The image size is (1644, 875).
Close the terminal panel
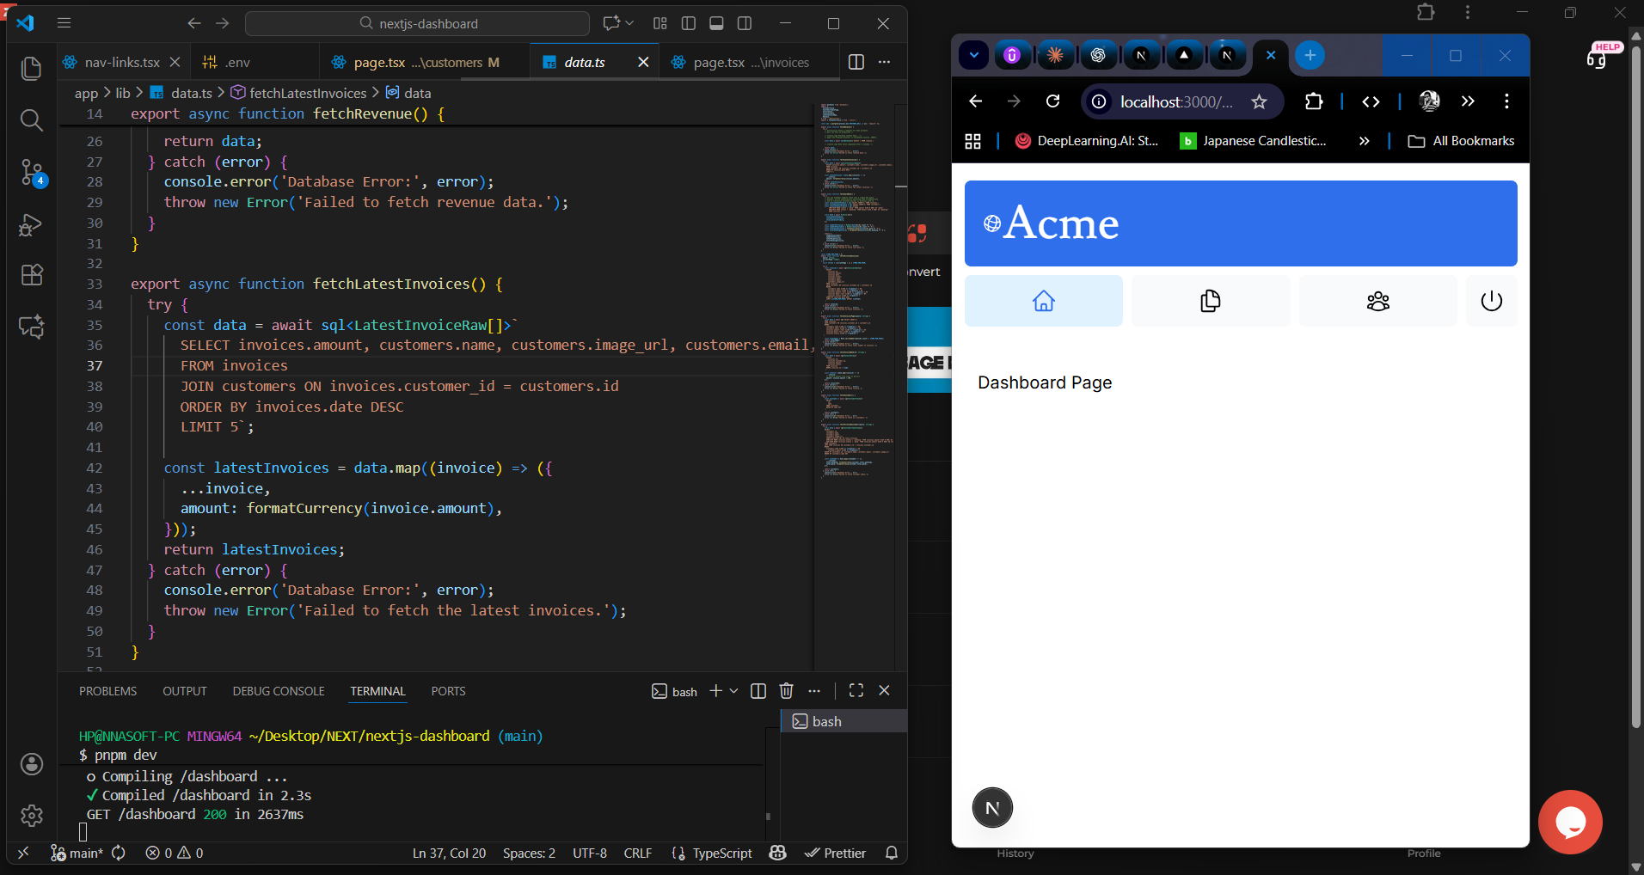(884, 690)
